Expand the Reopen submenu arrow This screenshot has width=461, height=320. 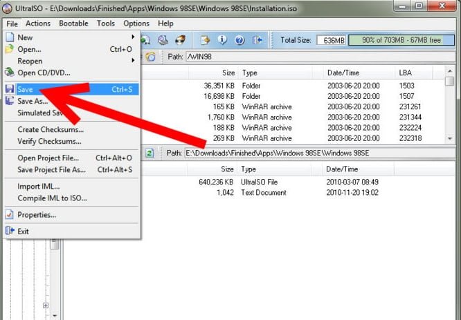133,61
